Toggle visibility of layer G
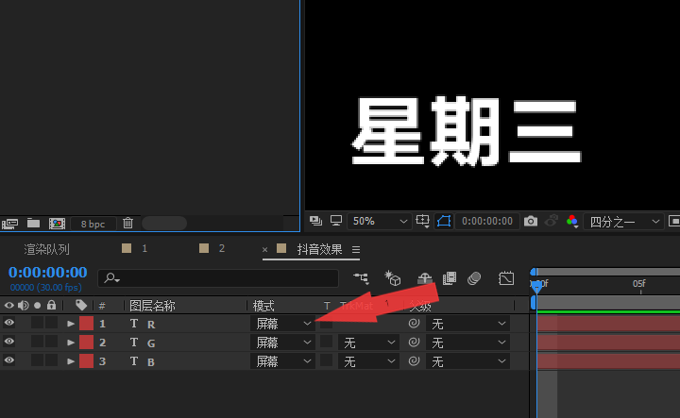The image size is (680, 418). (x=9, y=342)
